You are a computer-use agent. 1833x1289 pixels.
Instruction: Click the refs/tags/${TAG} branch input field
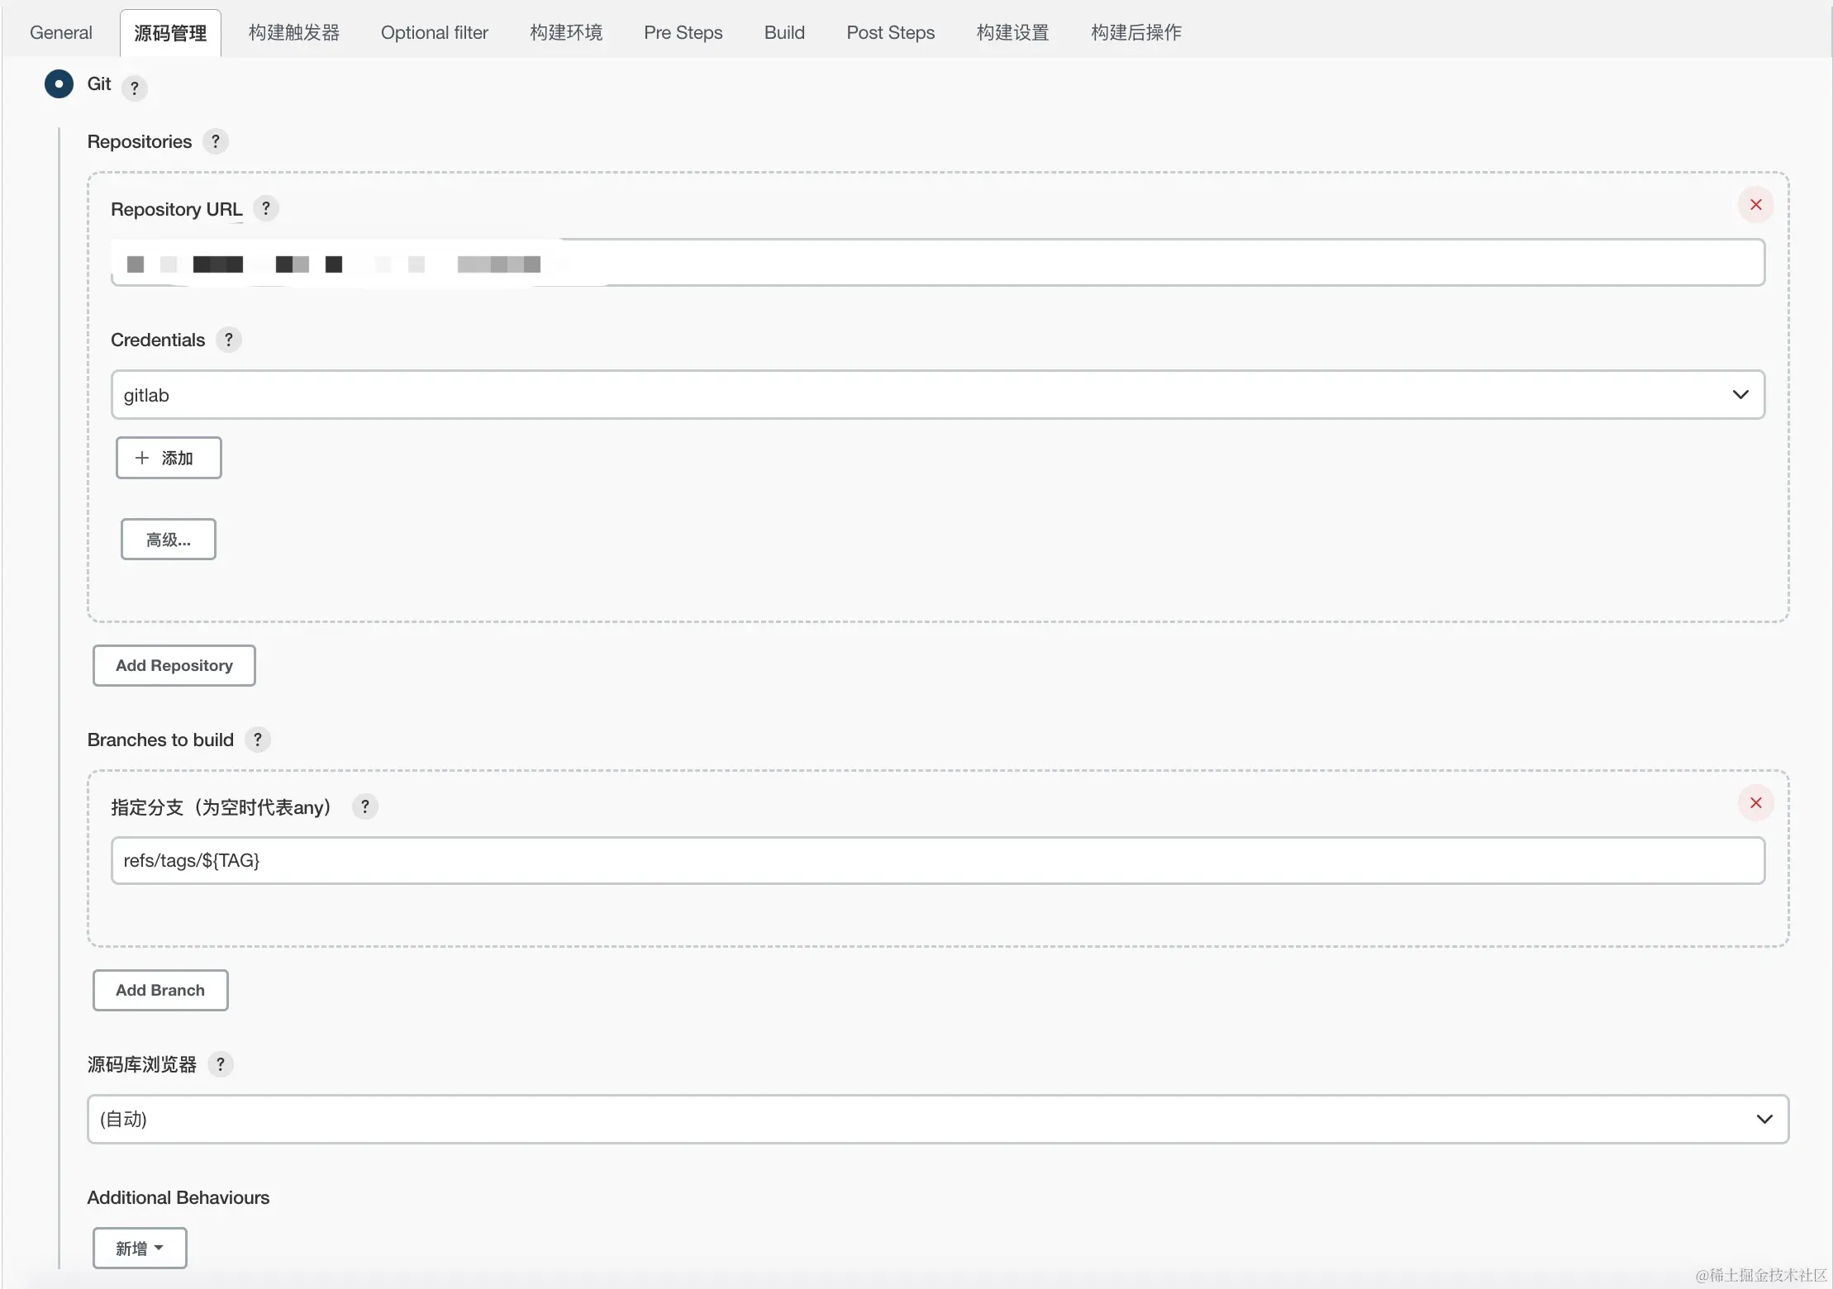937,861
